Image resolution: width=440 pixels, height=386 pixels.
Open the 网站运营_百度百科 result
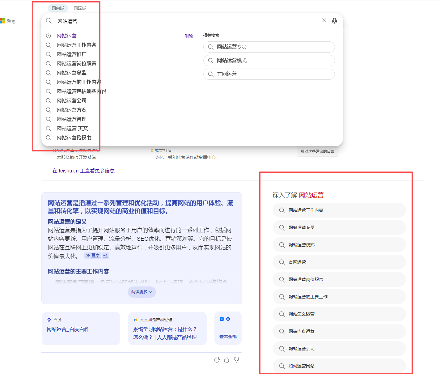(x=67, y=329)
